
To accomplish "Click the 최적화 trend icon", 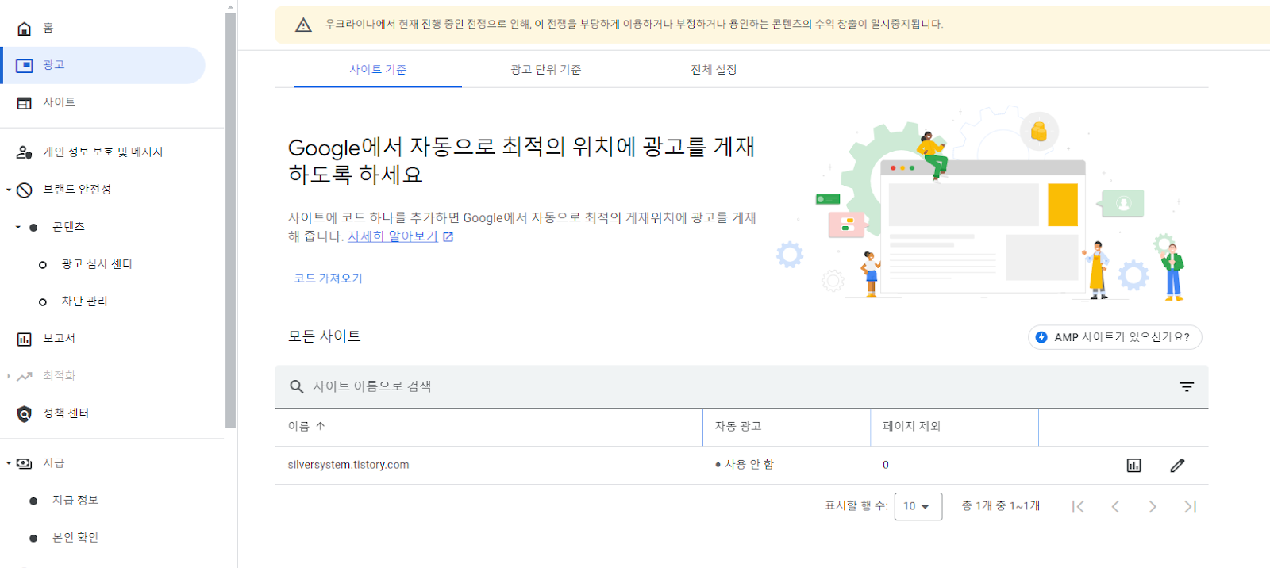I will click(25, 376).
